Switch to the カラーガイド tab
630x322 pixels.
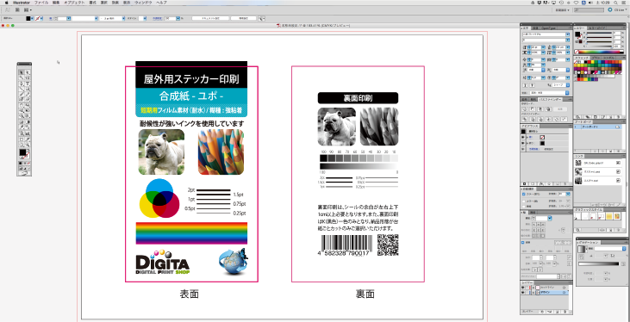[596, 28]
